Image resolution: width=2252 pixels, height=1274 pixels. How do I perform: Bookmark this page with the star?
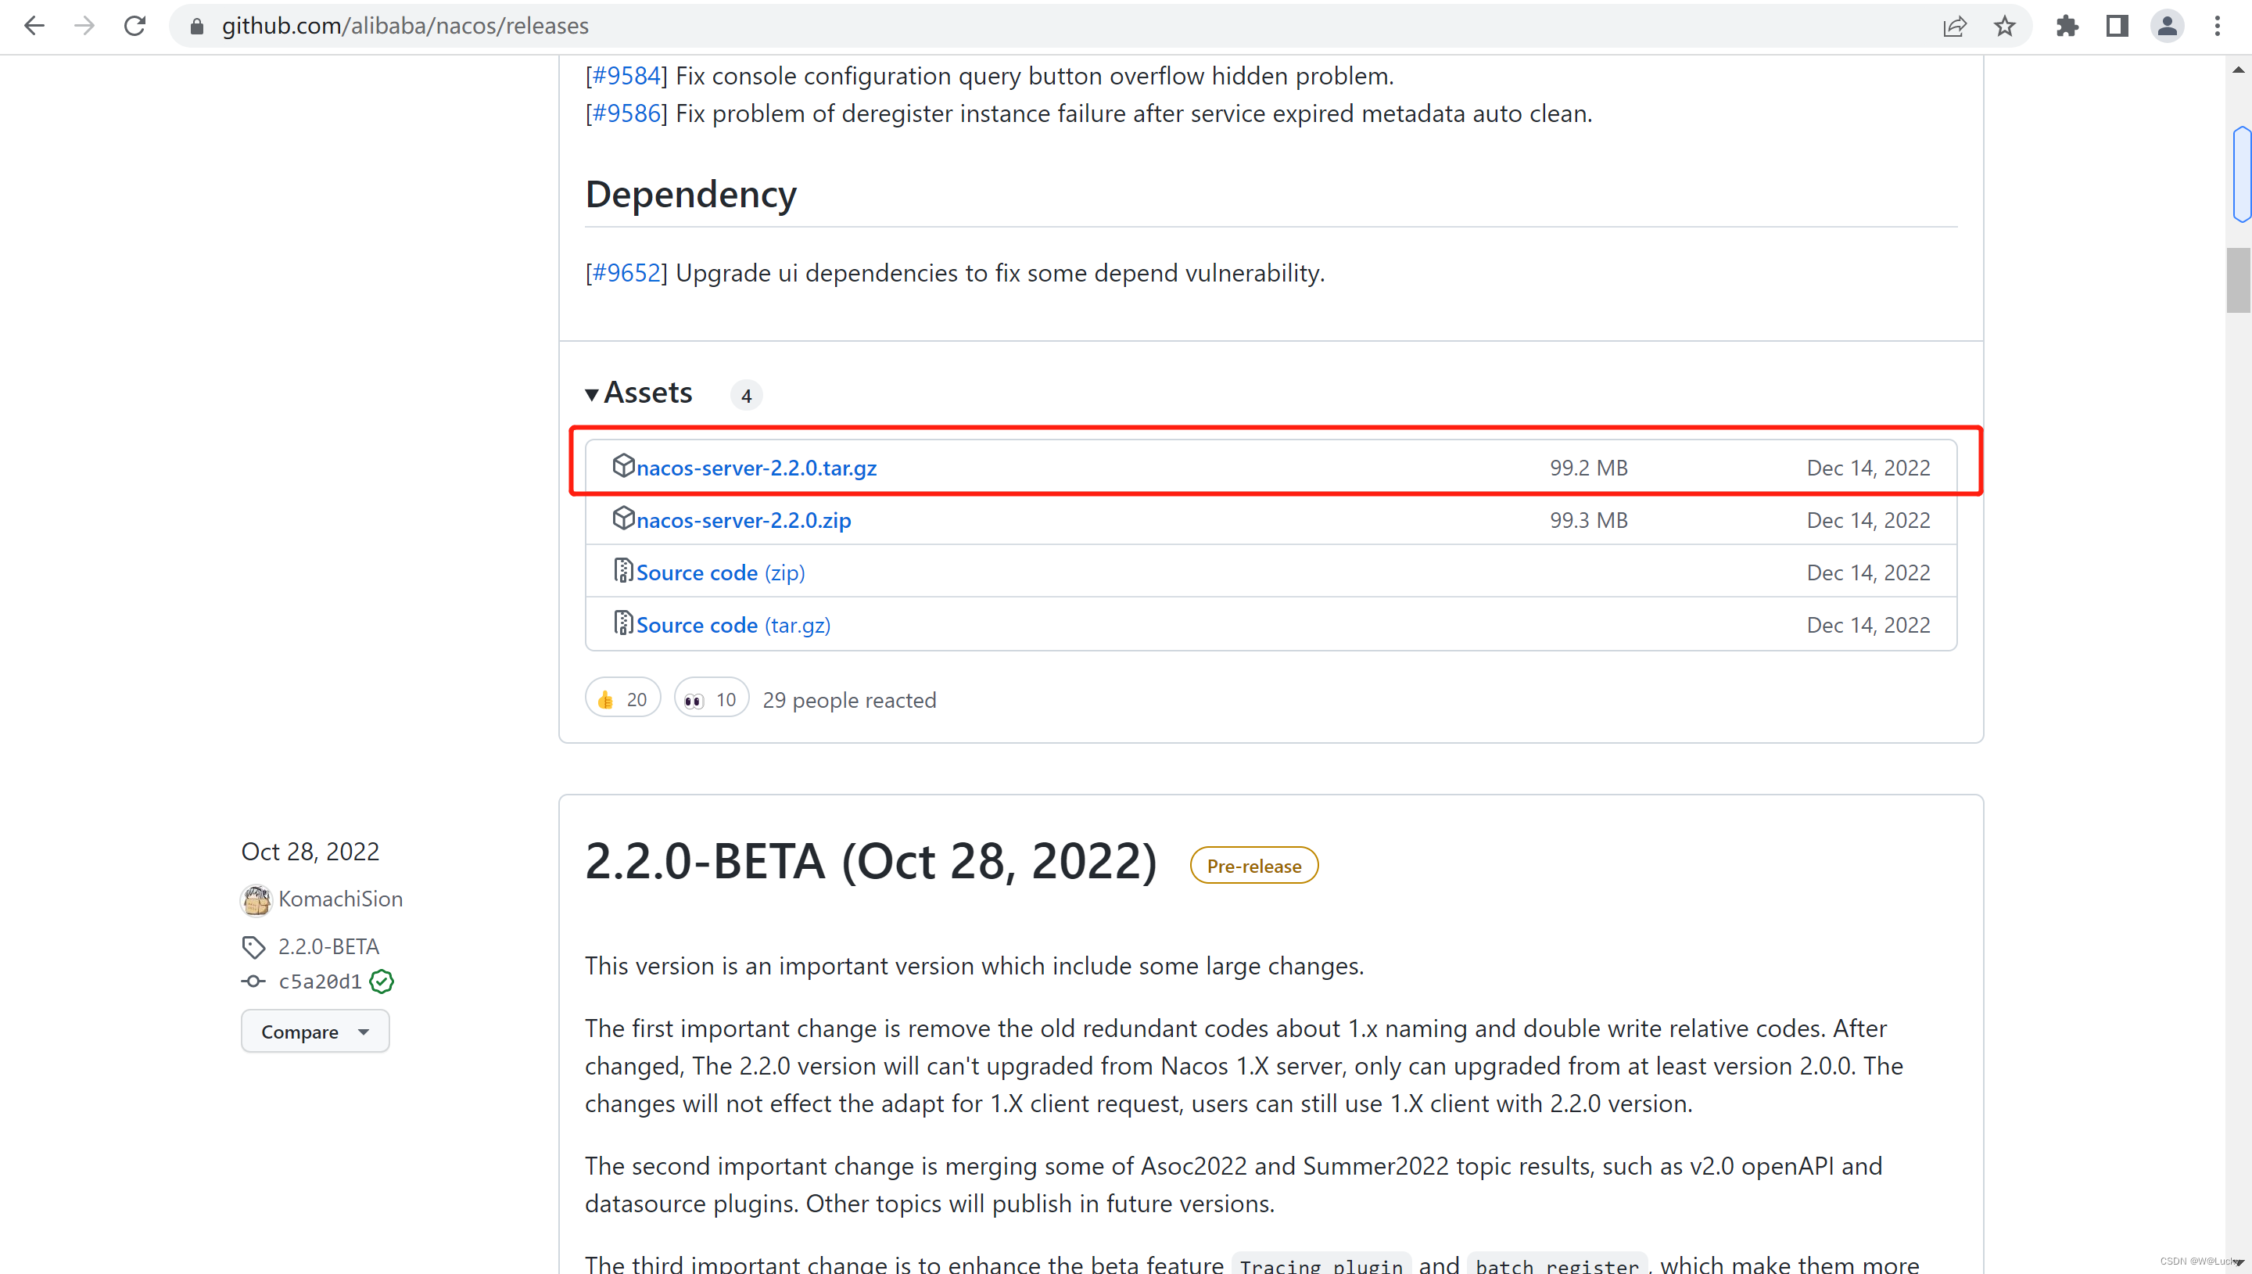click(2003, 27)
